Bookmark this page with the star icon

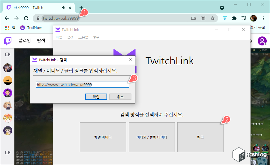[213, 18]
